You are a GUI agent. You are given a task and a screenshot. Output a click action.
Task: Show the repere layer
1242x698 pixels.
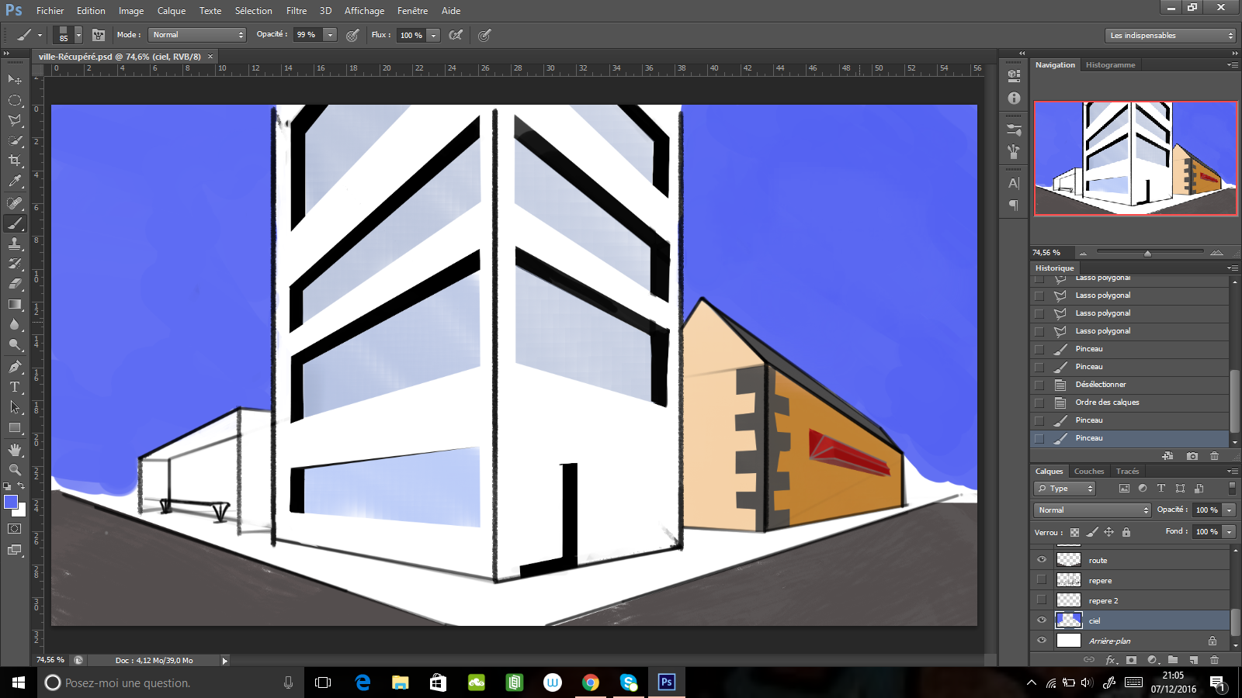tap(1042, 580)
